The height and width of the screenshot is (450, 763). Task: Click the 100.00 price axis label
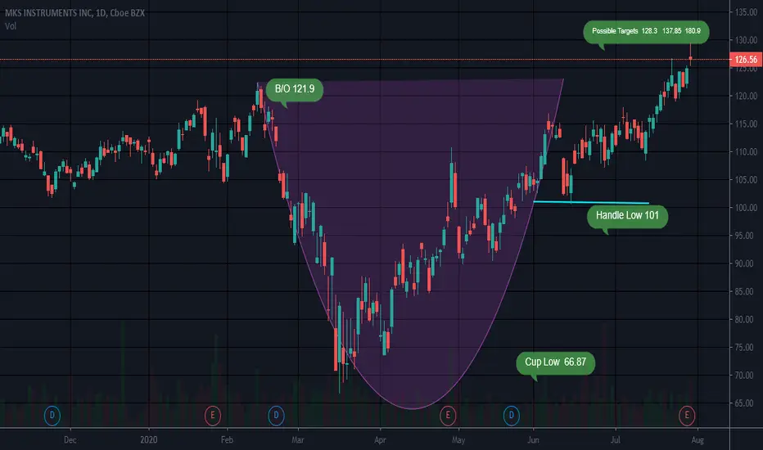[746, 208]
